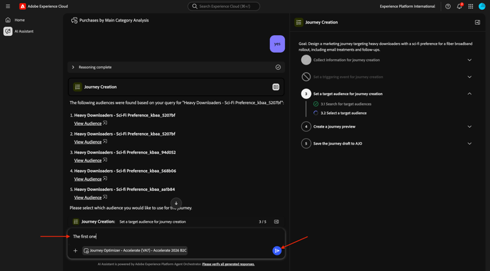Screen dimensions: 490x271
Task: Click external-link icon for kbaa_aa1b84 audience
Action: pyautogui.click(x=105, y=197)
